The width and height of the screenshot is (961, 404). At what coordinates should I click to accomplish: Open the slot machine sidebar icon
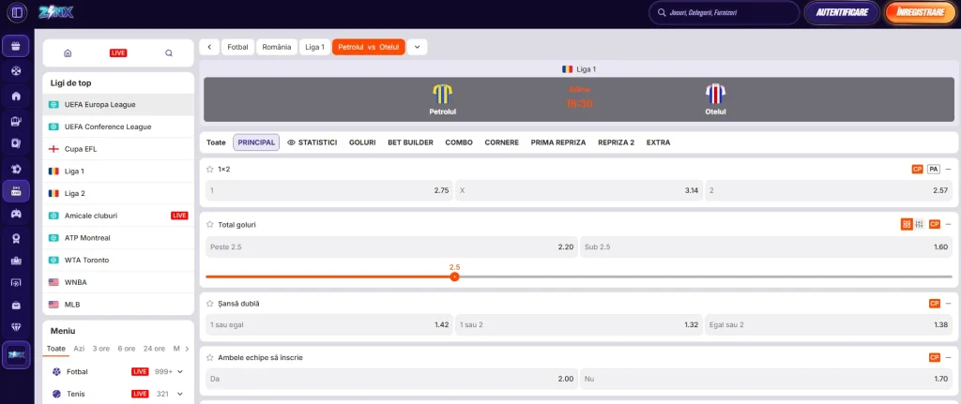(x=17, y=121)
